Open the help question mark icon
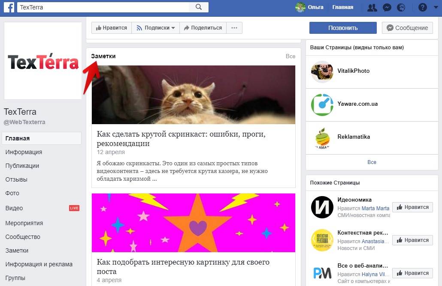442x286 pixels. pyautogui.click(x=422, y=7)
